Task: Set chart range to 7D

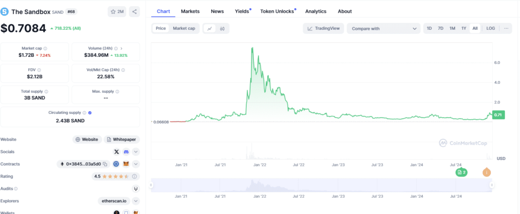Action: pos(440,28)
